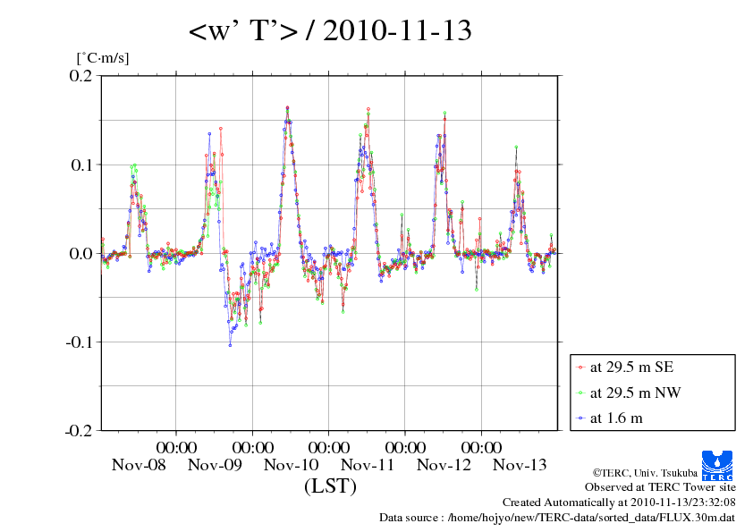
Task: Click the Nov-11 date label
Action: point(368,465)
